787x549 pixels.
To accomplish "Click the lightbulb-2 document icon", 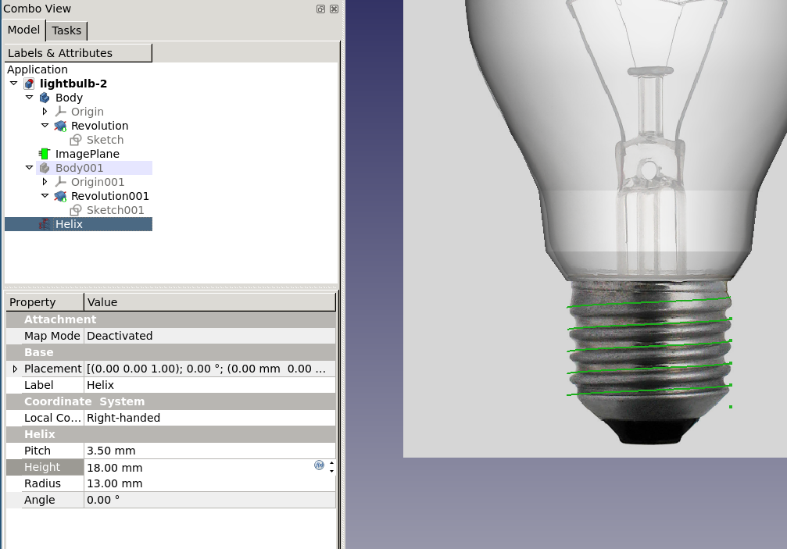I will point(29,84).
